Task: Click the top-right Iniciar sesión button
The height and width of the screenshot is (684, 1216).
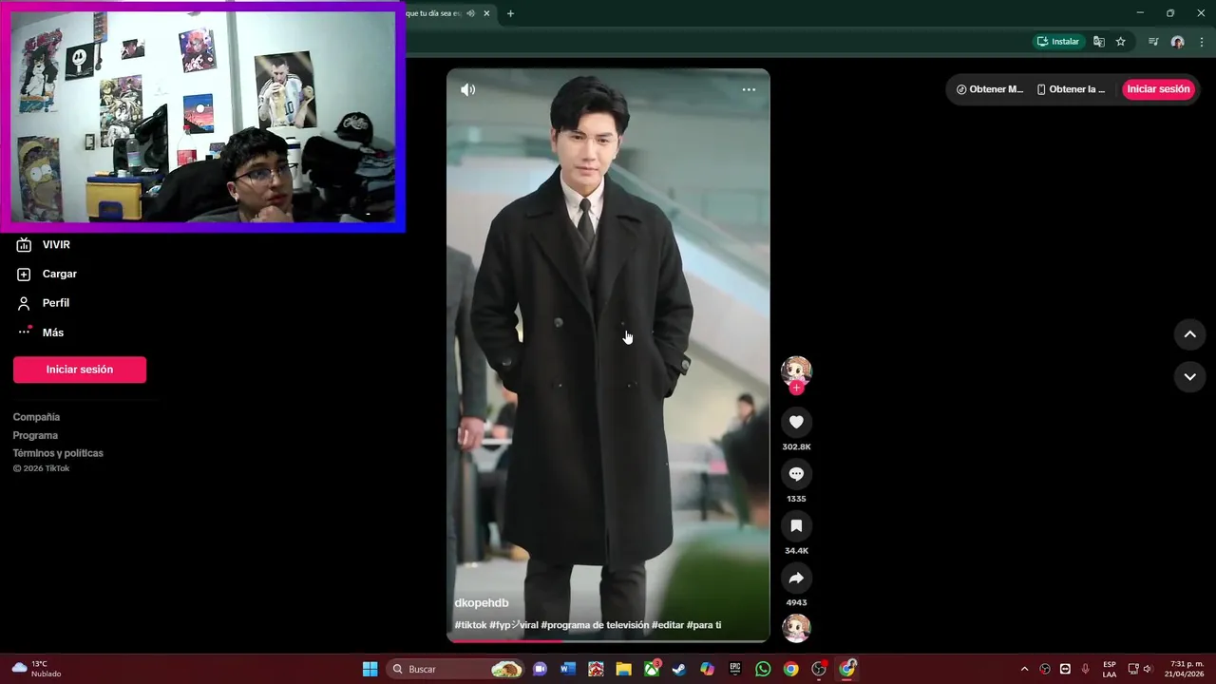Action: click(1158, 89)
